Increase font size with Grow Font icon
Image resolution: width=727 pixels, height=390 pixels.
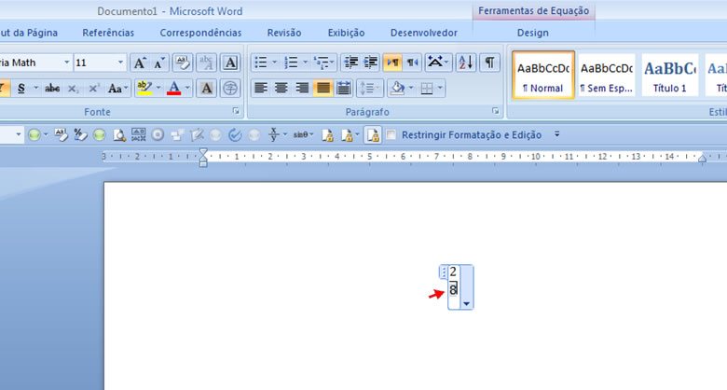[x=140, y=63]
